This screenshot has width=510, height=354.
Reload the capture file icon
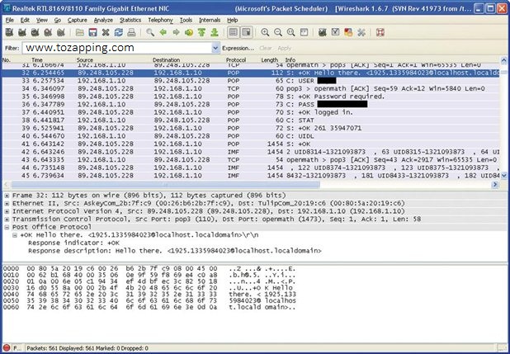[x=118, y=32]
